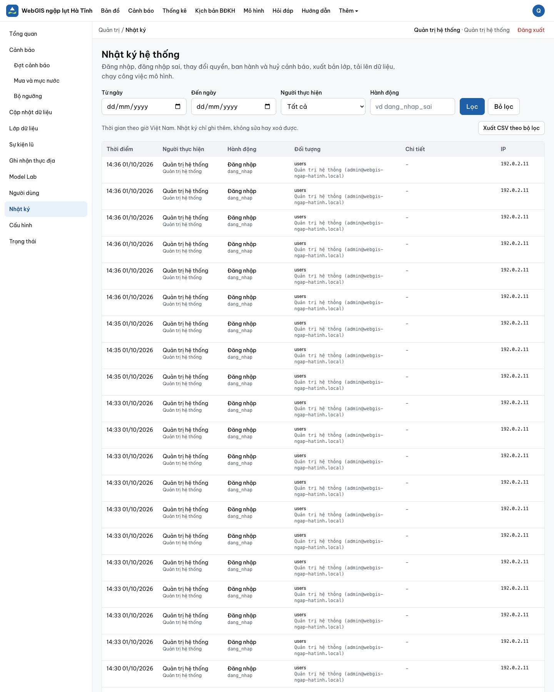
Task: Click the 14:30 01/10/2026 log timestamp
Action: tap(130, 669)
